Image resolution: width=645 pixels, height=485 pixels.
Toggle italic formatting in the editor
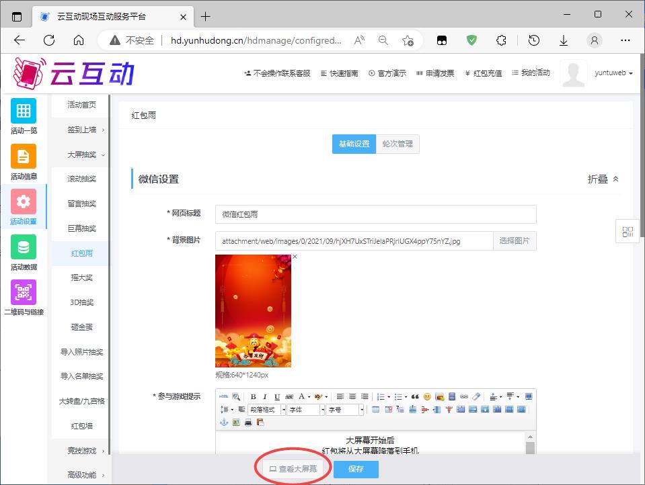click(x=265, y=396)
